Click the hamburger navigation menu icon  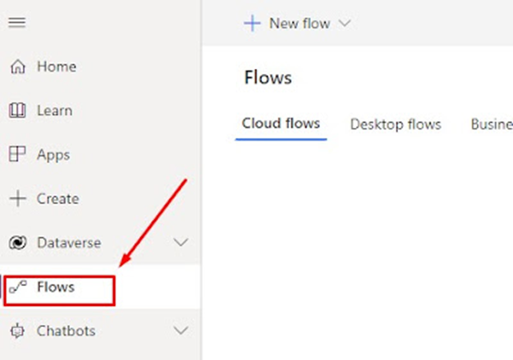[16, 23]
